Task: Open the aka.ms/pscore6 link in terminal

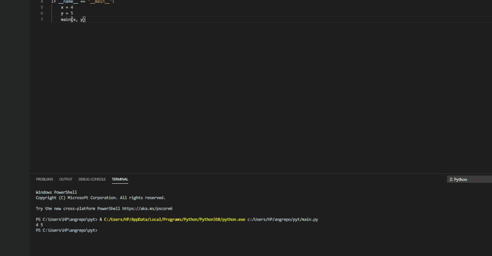Action: point(147,209)
